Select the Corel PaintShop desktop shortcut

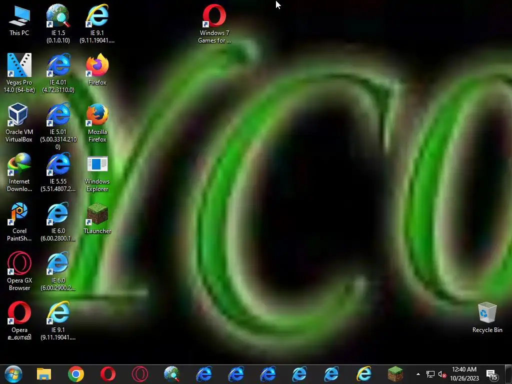coord(19,222)
